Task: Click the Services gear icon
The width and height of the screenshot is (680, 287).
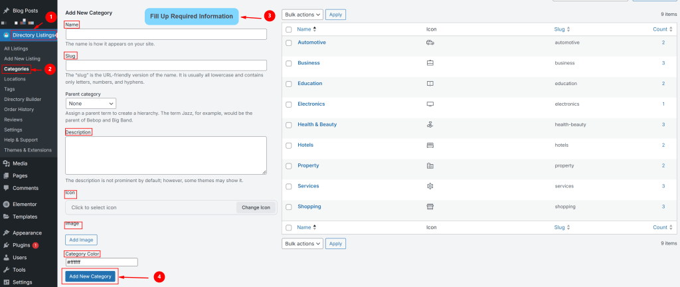Action: tap(430, 186)
